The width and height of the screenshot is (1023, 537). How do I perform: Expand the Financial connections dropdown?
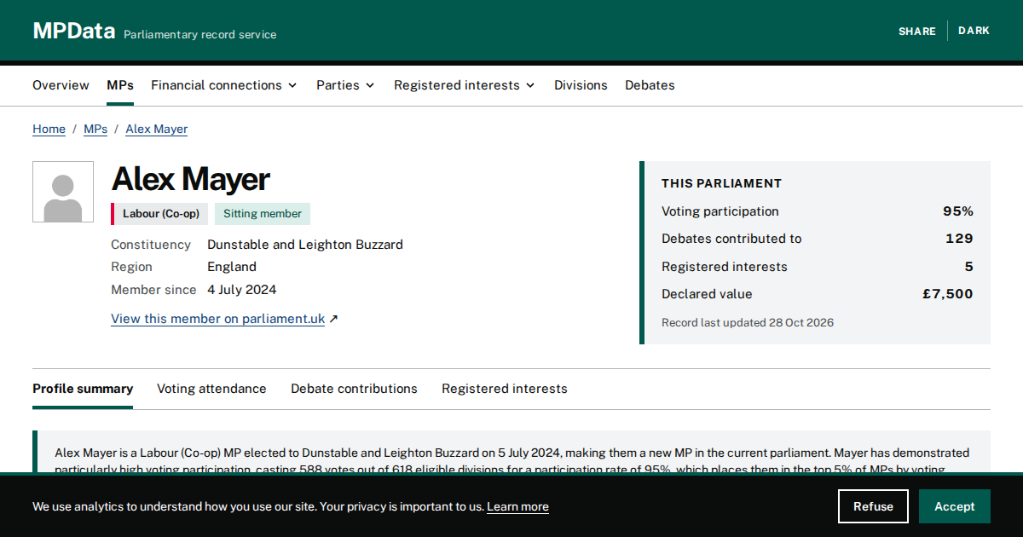(224, 85)
